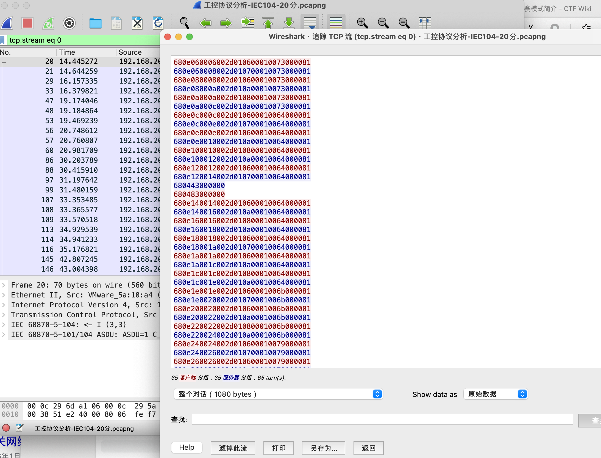The width and height of the screenshot is (601, 458).
Task: Go to previous packet with left arrow
Action: click(205, 23)
